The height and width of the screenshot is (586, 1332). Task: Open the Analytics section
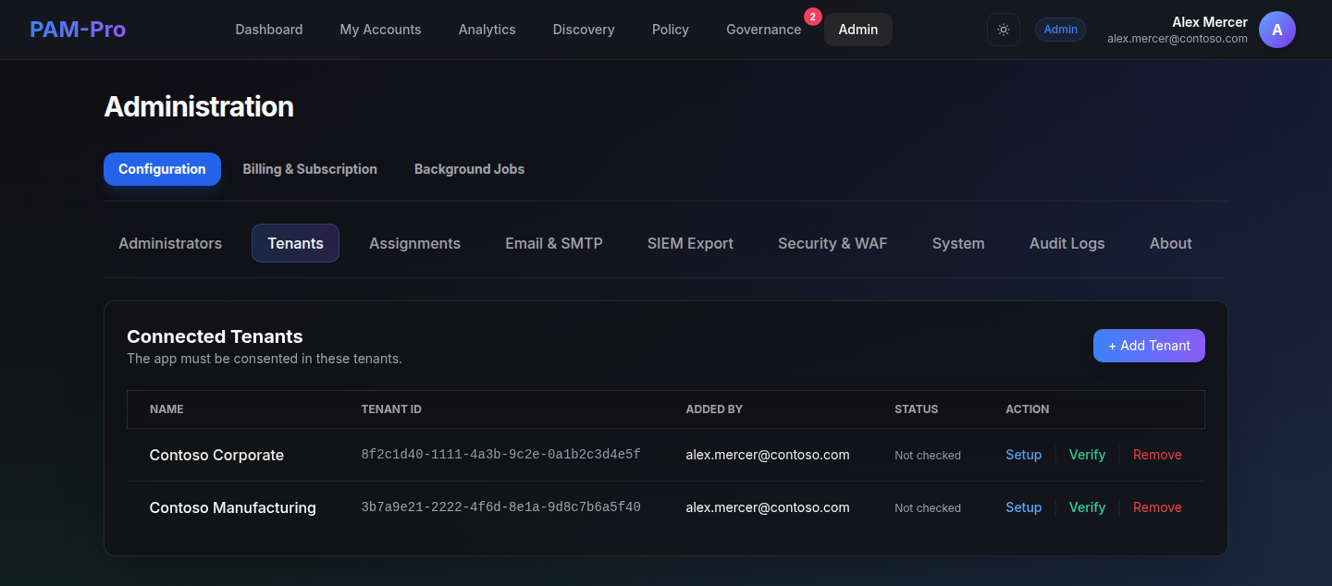pos(487,30)
